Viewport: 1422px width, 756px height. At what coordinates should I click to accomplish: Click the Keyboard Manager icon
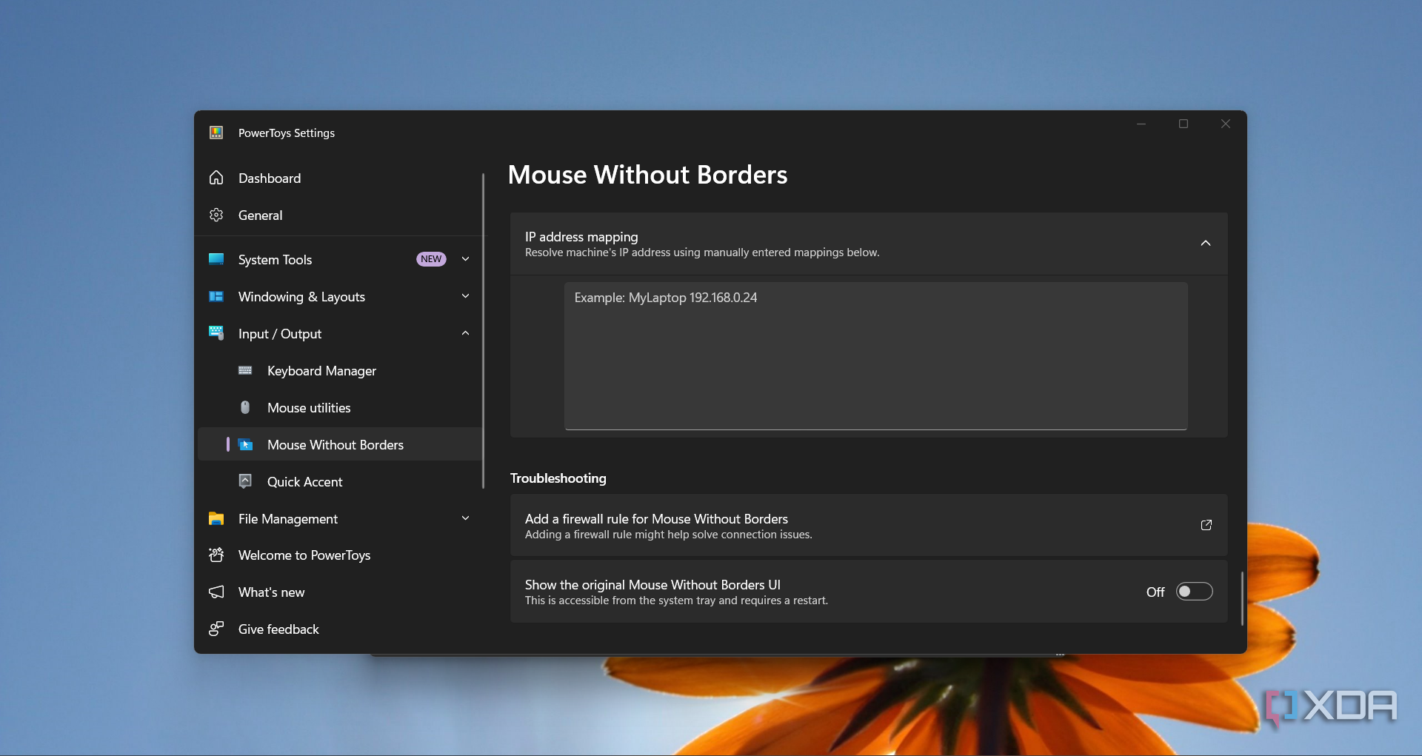point(245,370)
